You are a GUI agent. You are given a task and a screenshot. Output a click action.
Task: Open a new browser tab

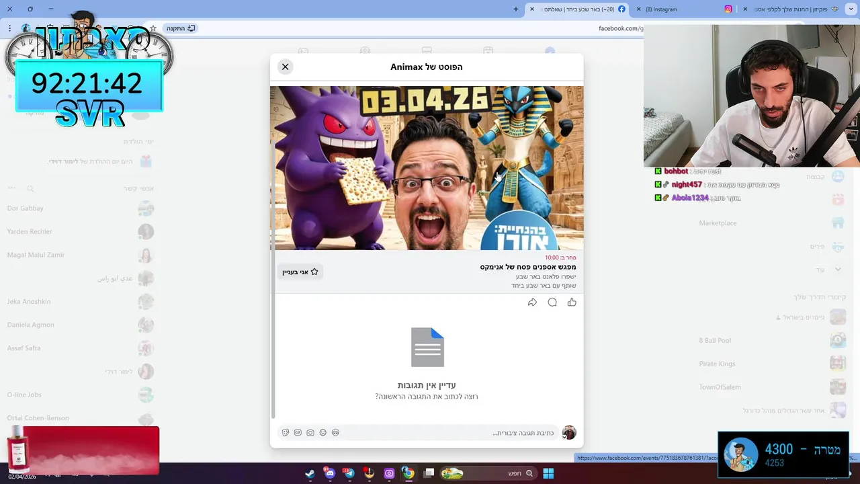pyautogui.click(x=516, y=9)
